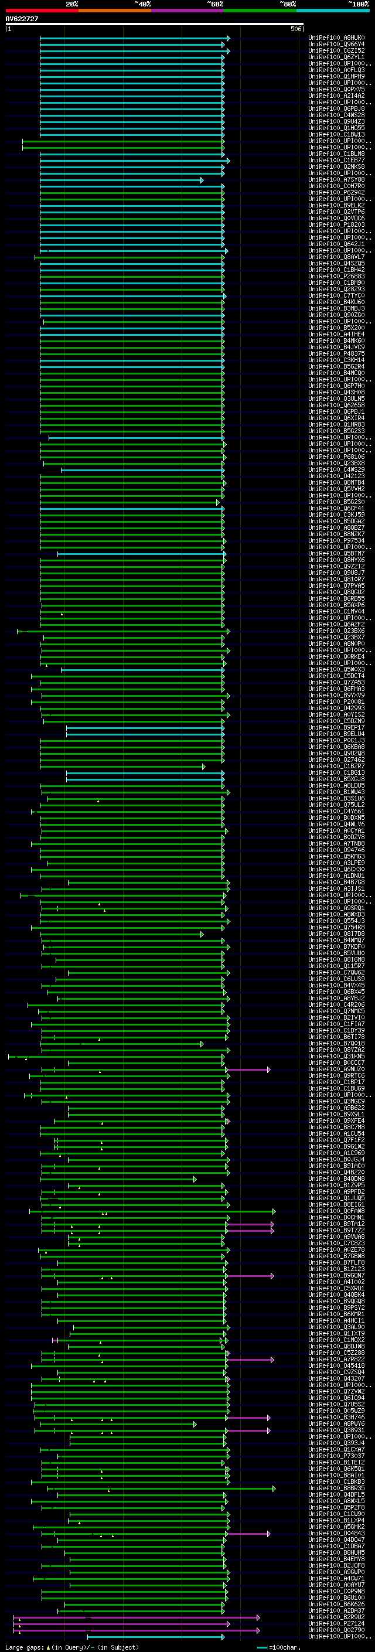Click the white query sequence bar
375x1652 pixels.
(x=154, y=25)
